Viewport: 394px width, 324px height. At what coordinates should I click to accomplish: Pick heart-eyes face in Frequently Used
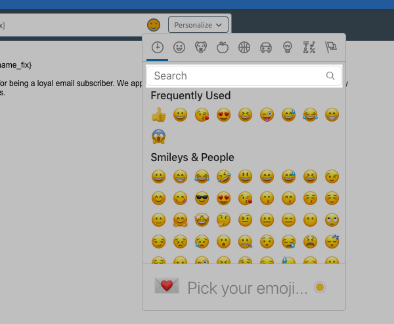(224, 115)
